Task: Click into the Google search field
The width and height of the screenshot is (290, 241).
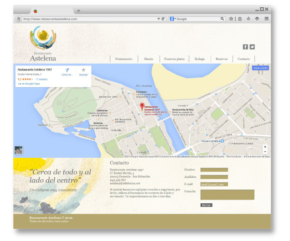Action: pos(198,19)
